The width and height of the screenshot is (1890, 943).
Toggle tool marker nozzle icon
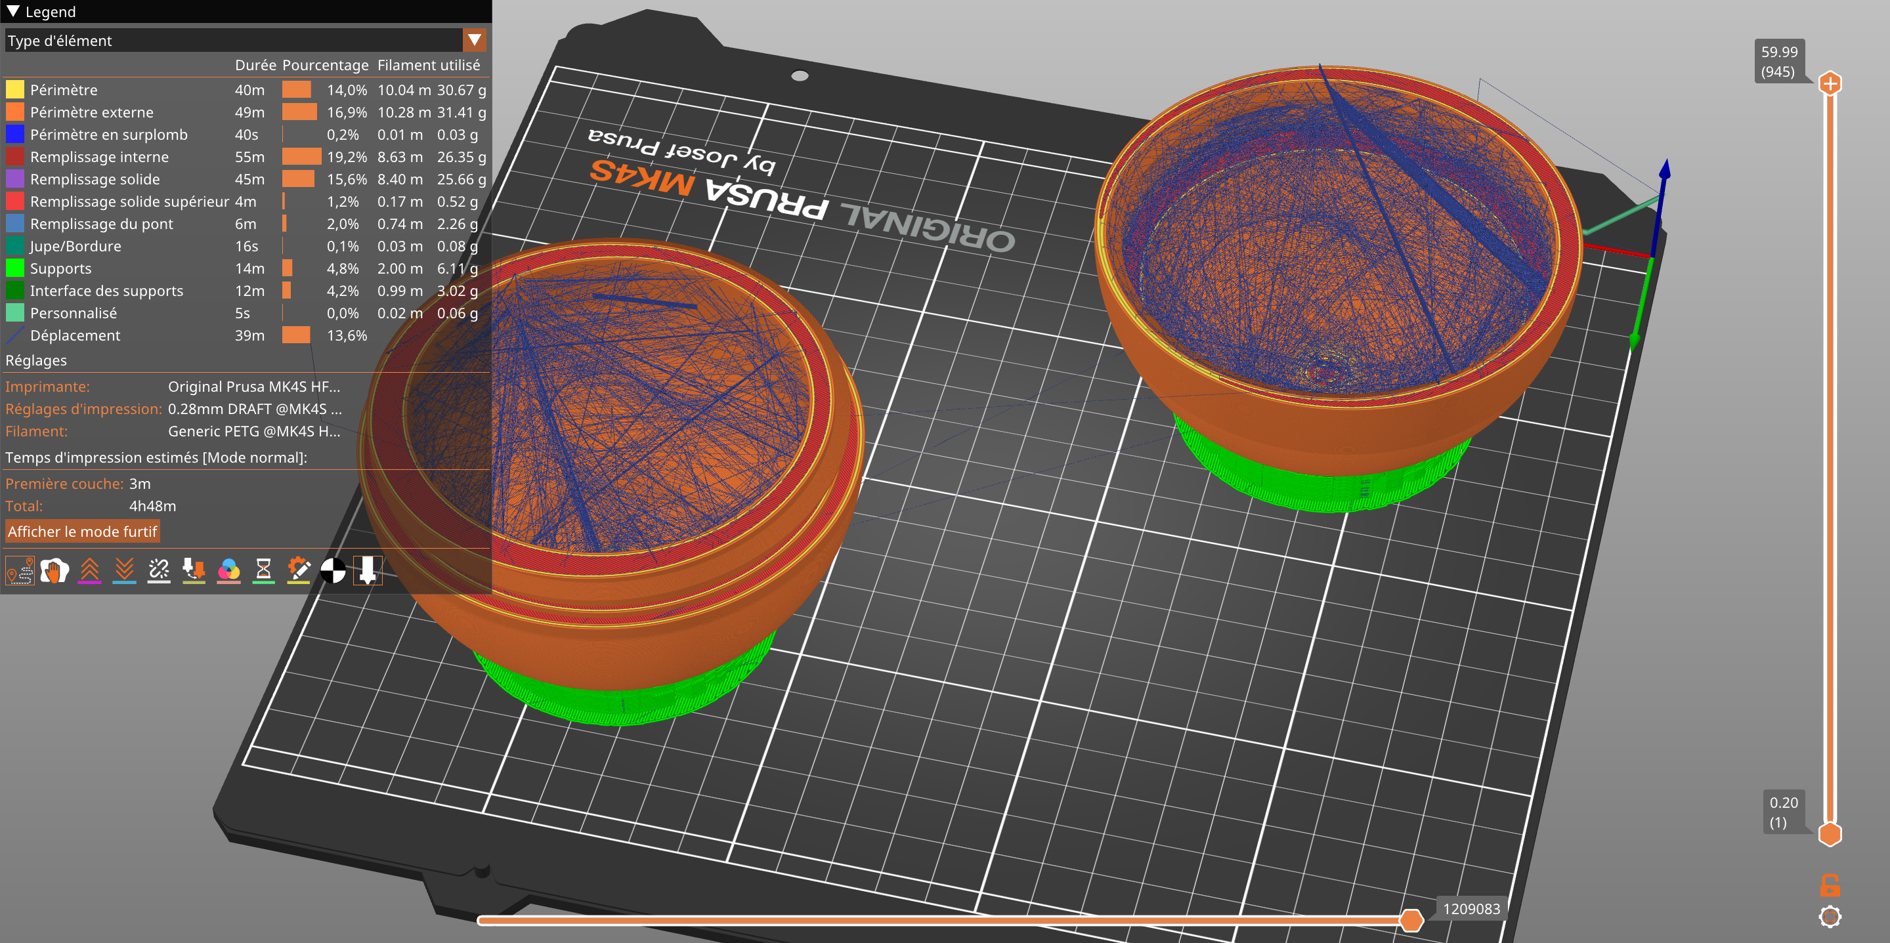[368, 570]
